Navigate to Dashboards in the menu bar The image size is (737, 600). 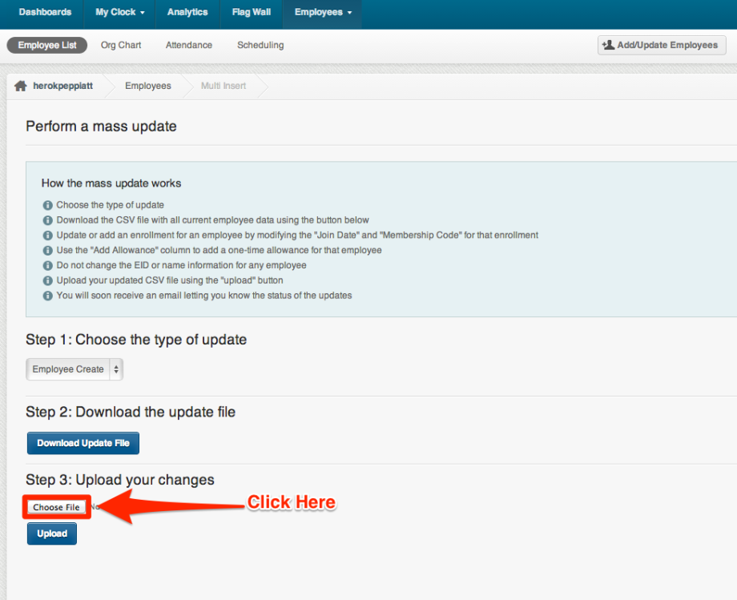[45, 12]
